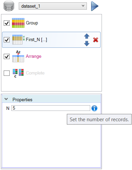
Task: Click the N value input field
Action: 51,108
